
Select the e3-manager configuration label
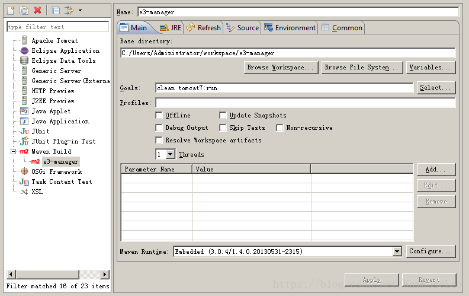[61, 161]
